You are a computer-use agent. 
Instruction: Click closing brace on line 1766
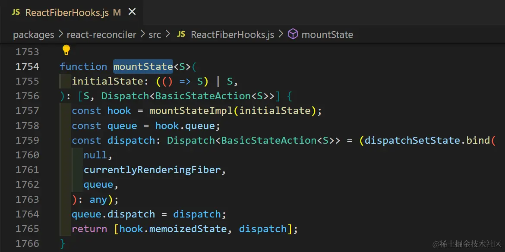(63, 244)
